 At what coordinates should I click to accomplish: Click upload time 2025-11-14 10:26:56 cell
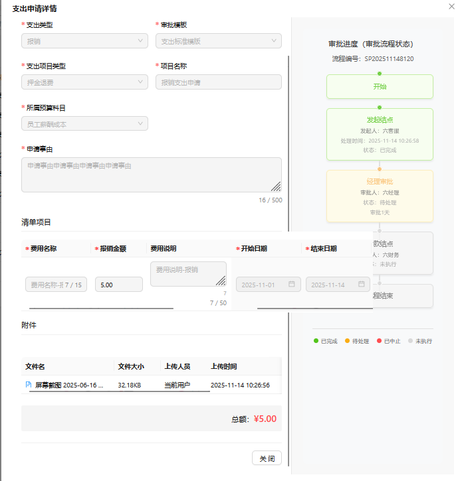[x=240, y=385]
